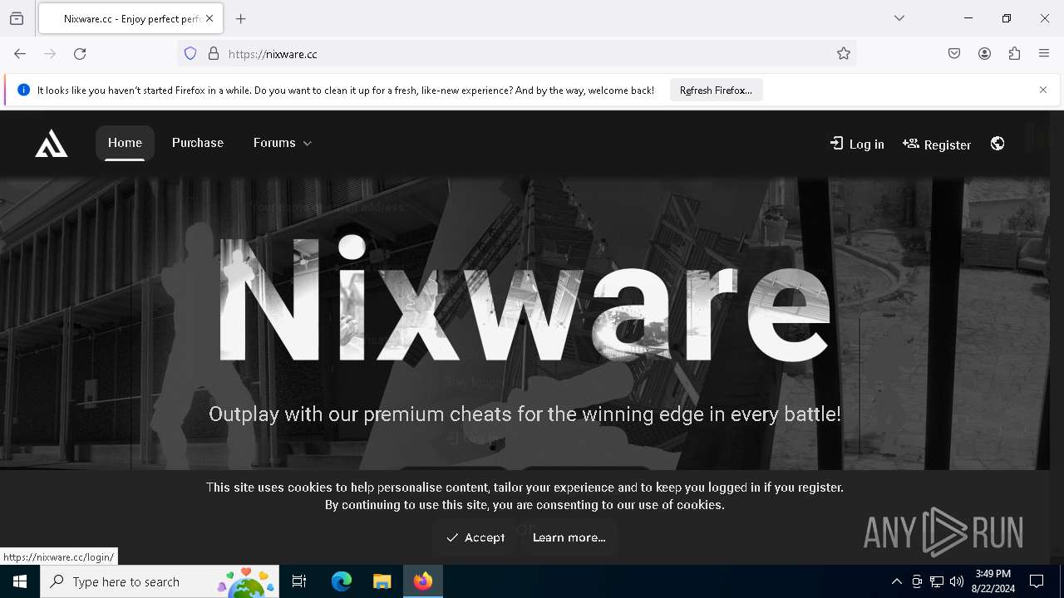Screen dimensions: 1064x598
Task: Switch to Firefox taskbar button
Action: click(423, 581)
